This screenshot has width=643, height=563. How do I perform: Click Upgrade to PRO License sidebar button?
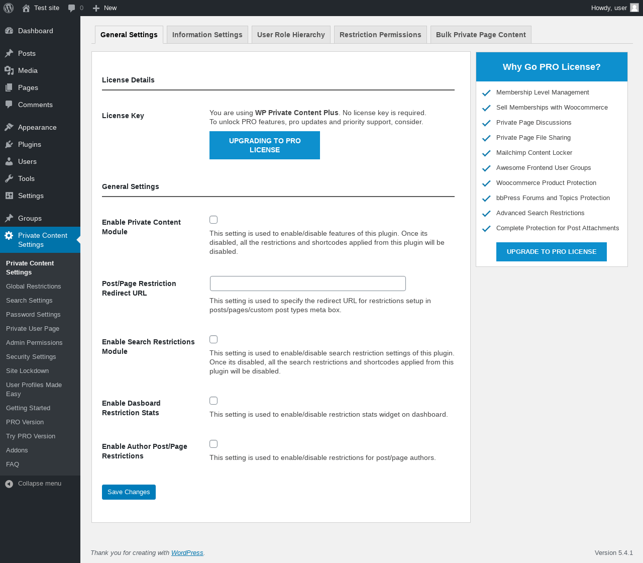coord(552,252)
